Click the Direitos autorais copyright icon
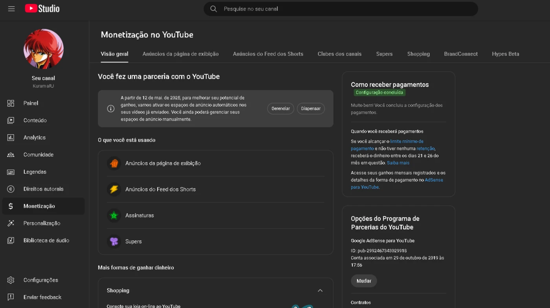 click(11, 189)
